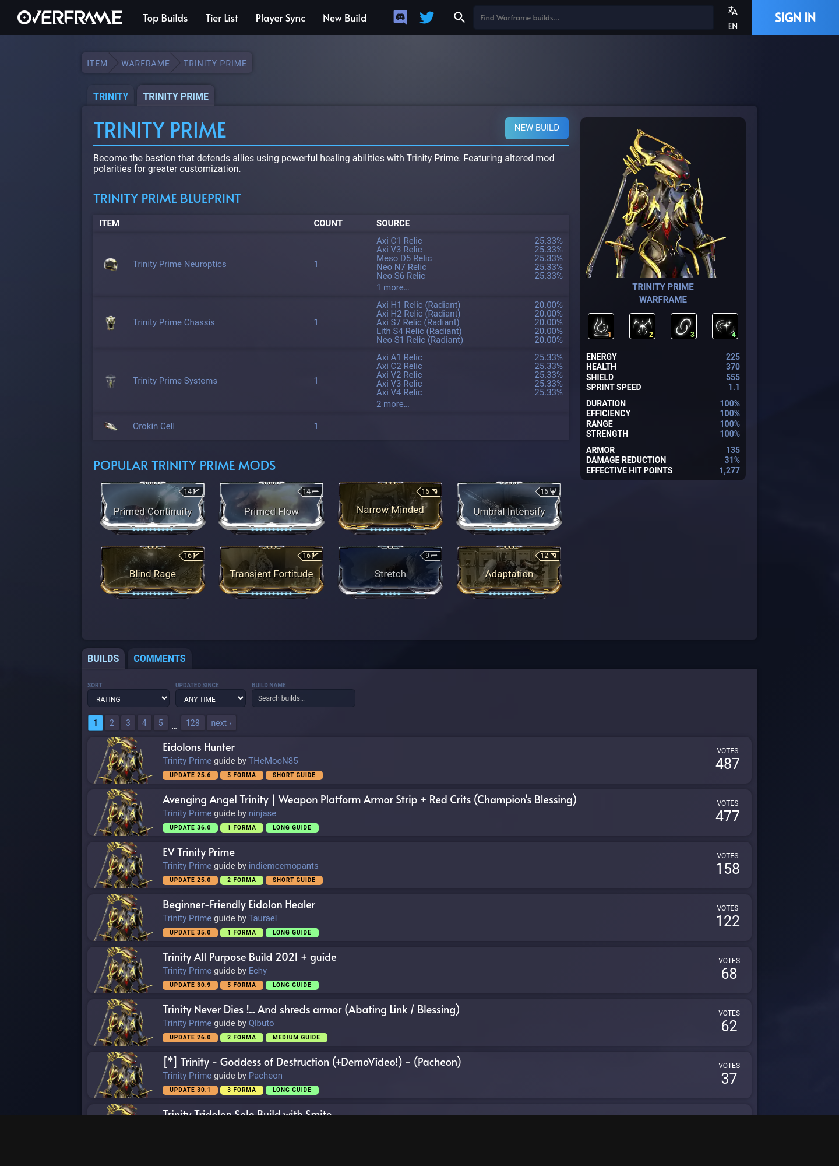Switch to the Comments tab

pos(160,658)
